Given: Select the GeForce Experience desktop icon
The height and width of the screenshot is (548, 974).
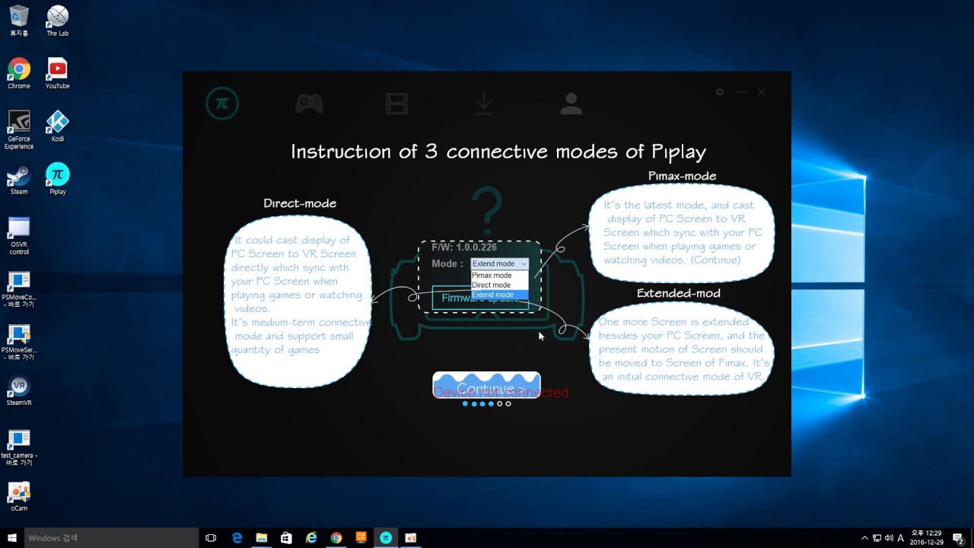Looking at the screenshot, I should tap(19, 130).
